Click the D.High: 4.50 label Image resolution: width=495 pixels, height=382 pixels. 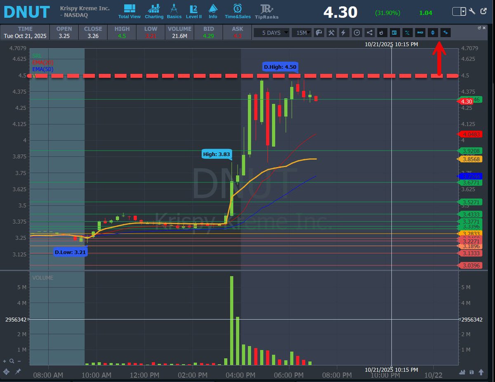click(x=280, y=67)
